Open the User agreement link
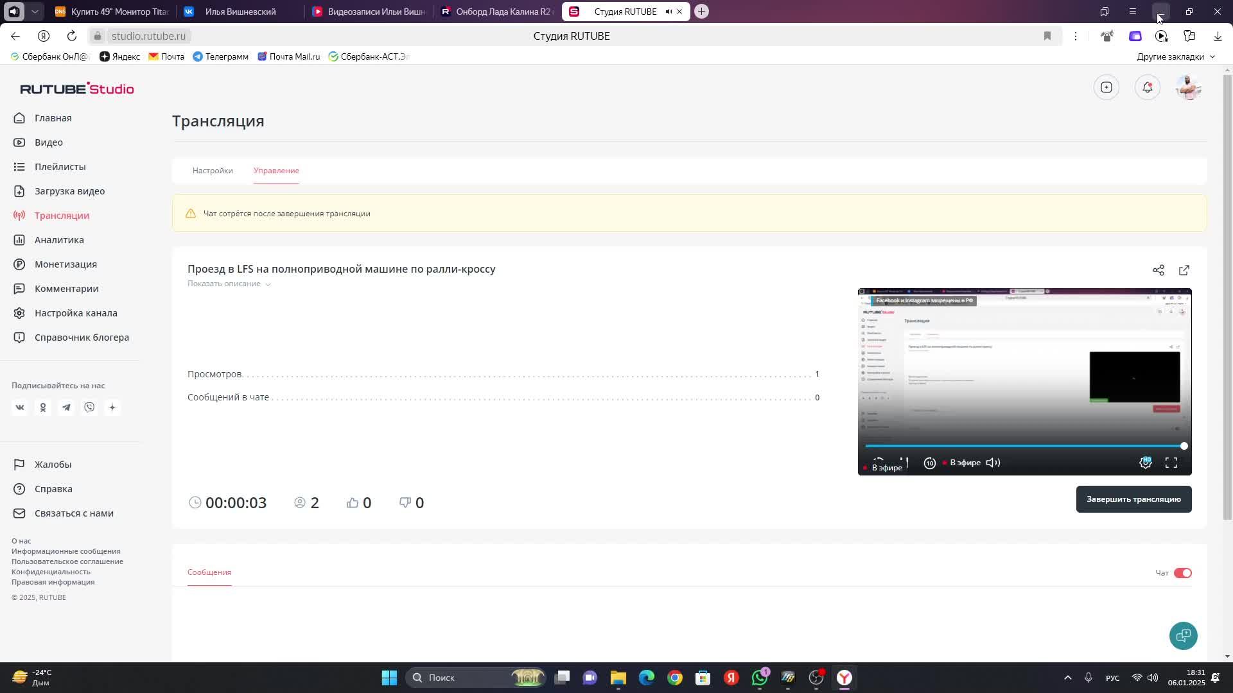This screenshot has height=693, width=1233. [x=67, y=561]
